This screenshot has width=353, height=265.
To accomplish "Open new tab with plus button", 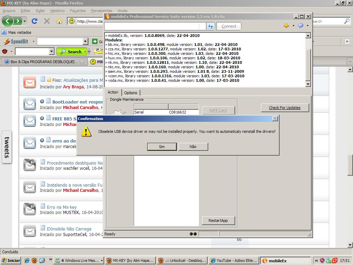I will tap(347, 41).
